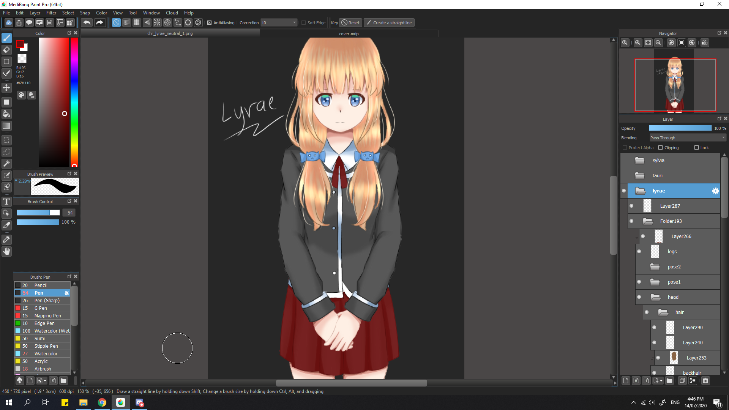
Task: Zoom out using Navigator minus icon
Action: [658, 43]
